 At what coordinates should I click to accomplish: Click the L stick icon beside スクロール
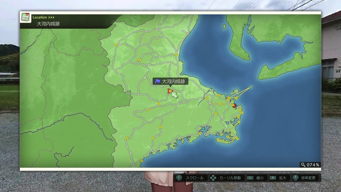pos(180,178)
